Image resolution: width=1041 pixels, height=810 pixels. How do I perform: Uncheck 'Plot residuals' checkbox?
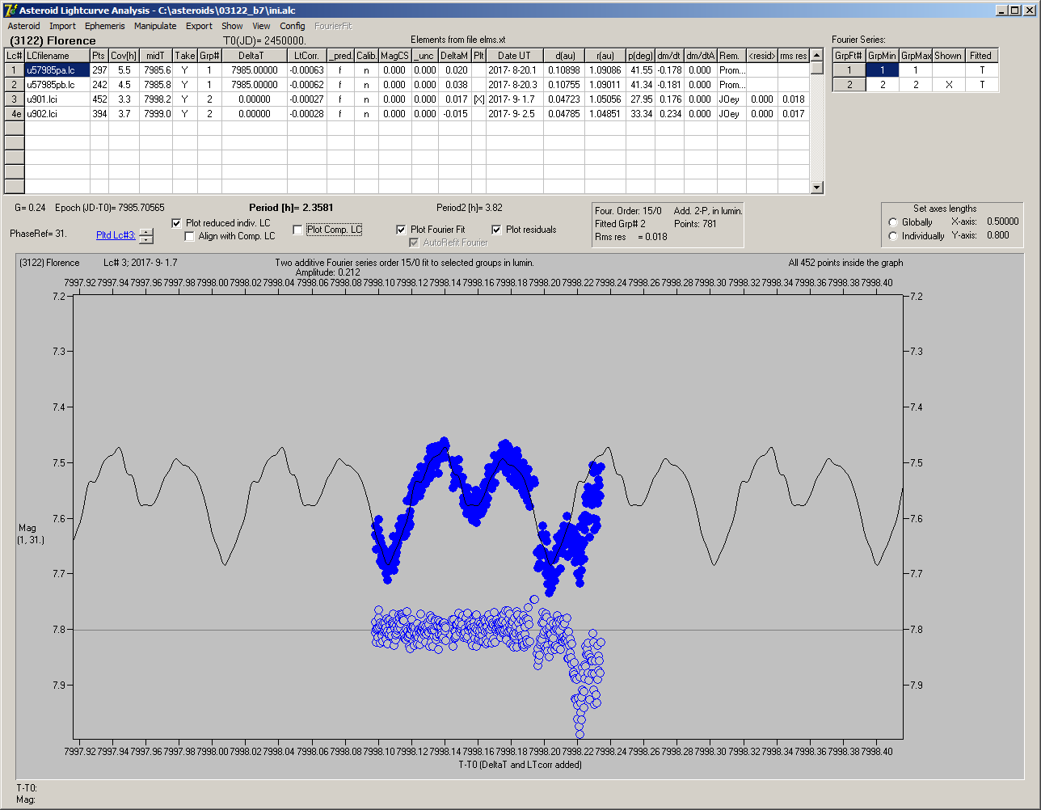(x=496, y=230)
